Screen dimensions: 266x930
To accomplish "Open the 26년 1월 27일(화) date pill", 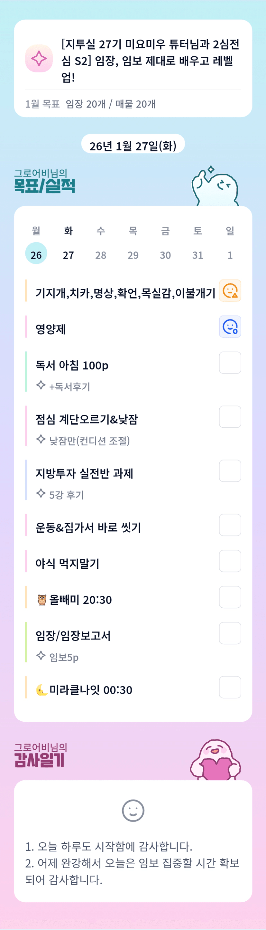I will pyautogui.click(x=133, y=146).
